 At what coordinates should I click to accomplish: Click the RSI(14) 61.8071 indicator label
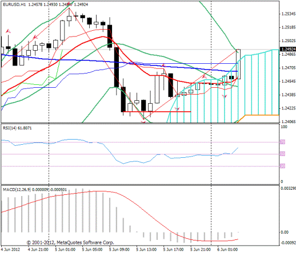pos(17,128)
